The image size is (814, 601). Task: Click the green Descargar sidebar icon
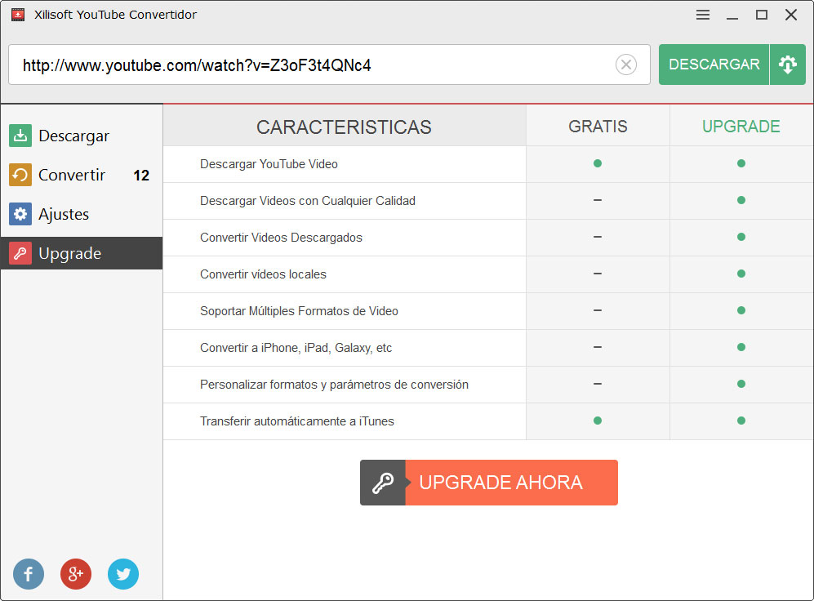point(20,136)
